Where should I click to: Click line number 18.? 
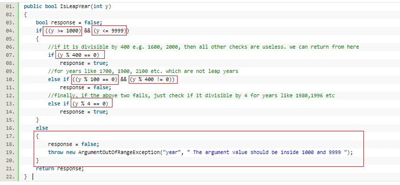10,144
